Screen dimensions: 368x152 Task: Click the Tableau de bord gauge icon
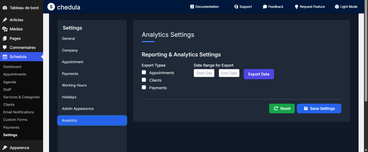click(x=5, y=8)
